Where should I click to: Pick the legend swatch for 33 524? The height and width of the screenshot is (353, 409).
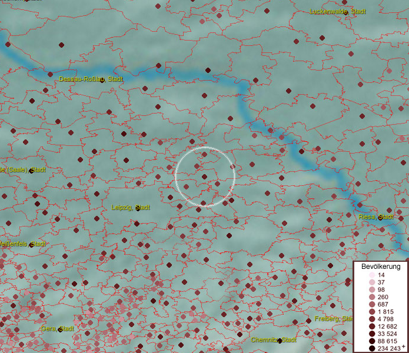[x=372, y=334]
